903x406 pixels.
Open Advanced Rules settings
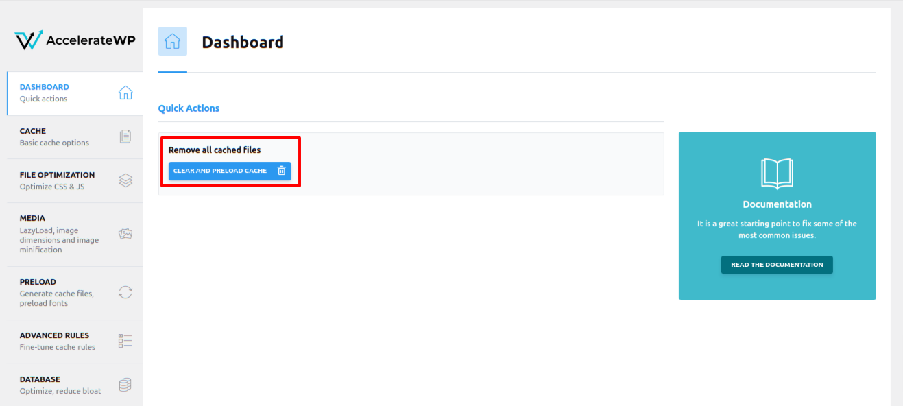75,342
